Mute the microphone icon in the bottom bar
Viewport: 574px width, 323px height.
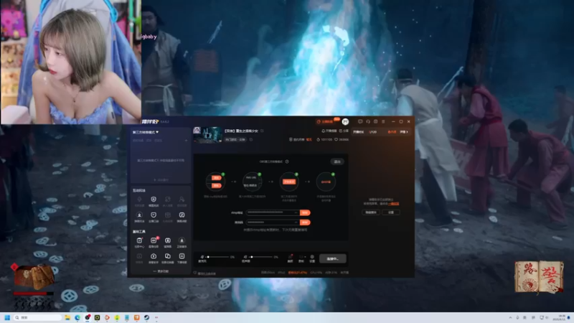click(202, 257)
